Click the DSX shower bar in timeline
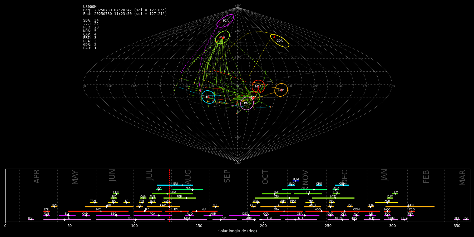This screenshot has width=474, height=237. (245, 215)
